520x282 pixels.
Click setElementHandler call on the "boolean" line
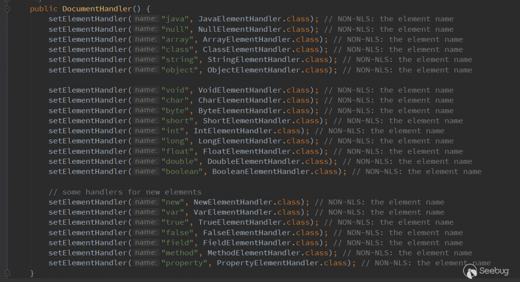pos(87,172)
